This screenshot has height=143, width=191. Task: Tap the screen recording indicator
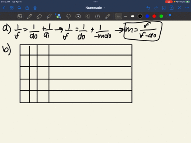pyautogui.click(x=169, y=2)
